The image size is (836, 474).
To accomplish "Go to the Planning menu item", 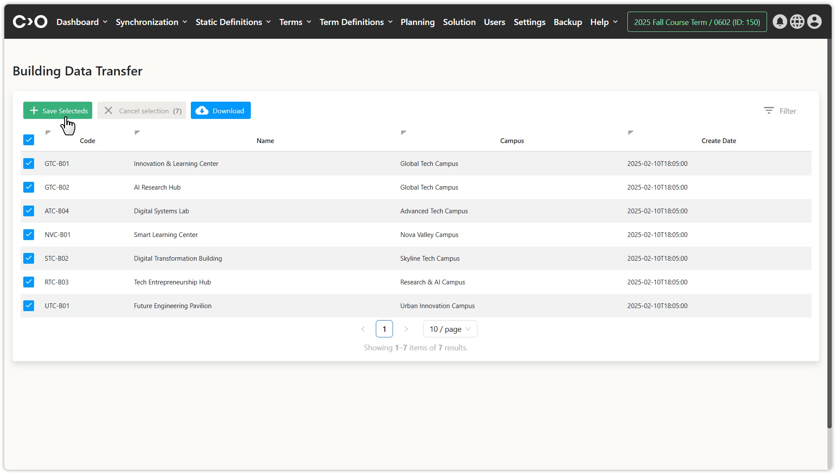I will click(x=417, y=22).
